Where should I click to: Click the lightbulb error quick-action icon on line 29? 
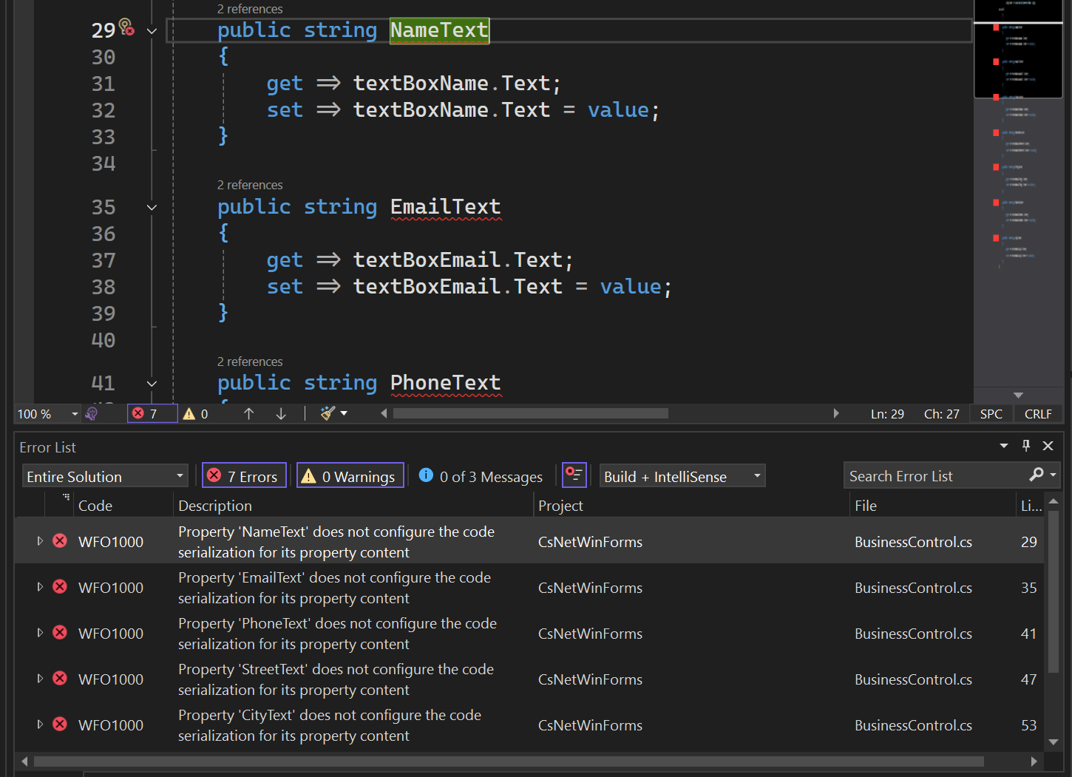coord(127,27)
